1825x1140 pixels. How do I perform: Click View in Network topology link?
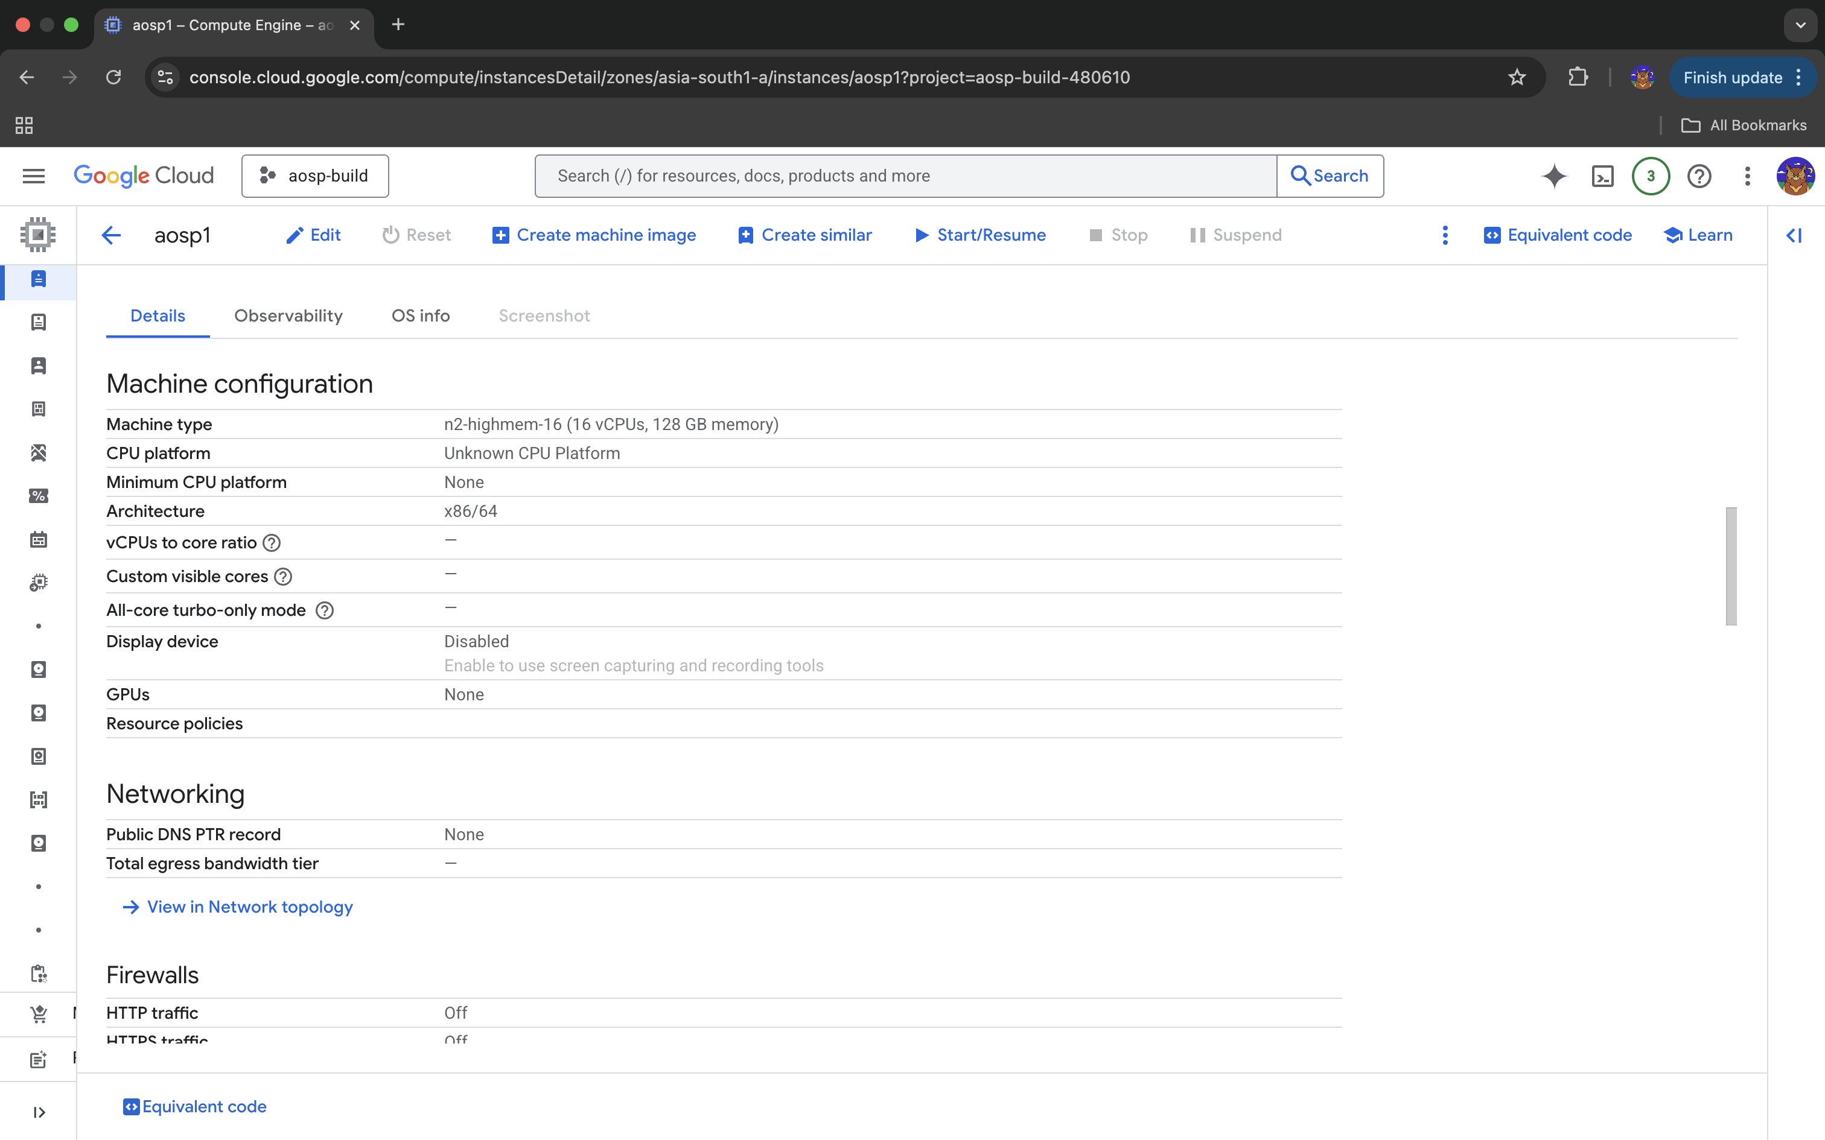coord(250,906)
